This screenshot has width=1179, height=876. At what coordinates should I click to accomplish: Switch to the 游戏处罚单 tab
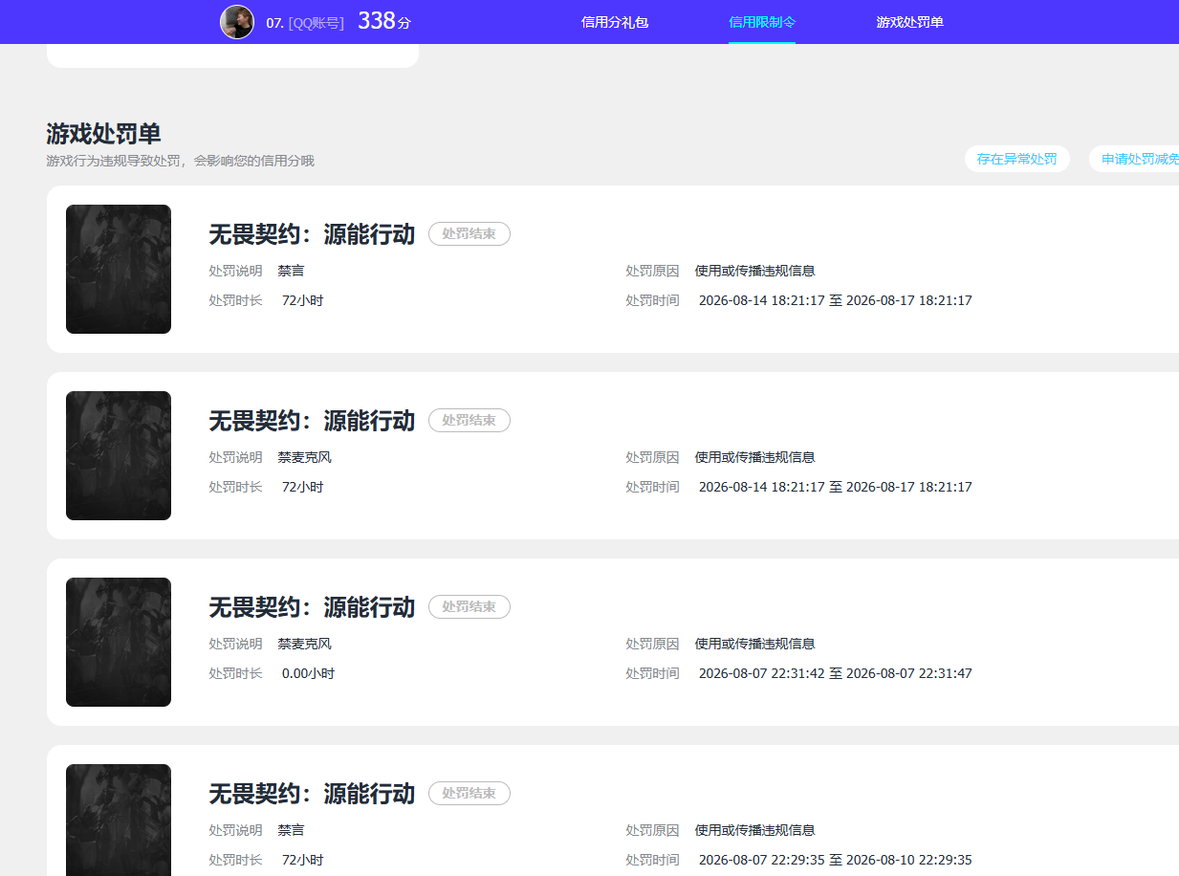coord(910,22)
